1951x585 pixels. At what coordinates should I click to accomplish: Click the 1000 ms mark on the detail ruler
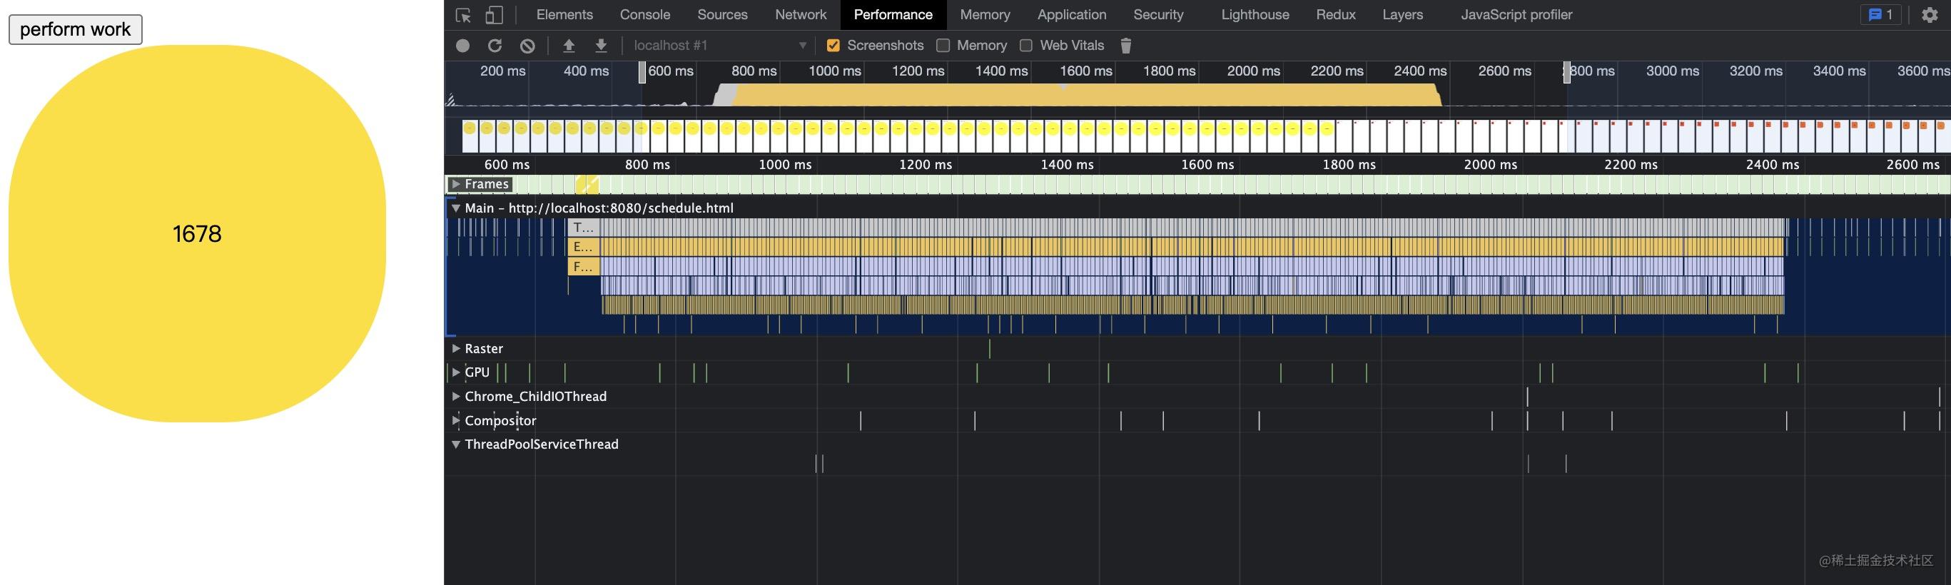click(x=785, y=164)
